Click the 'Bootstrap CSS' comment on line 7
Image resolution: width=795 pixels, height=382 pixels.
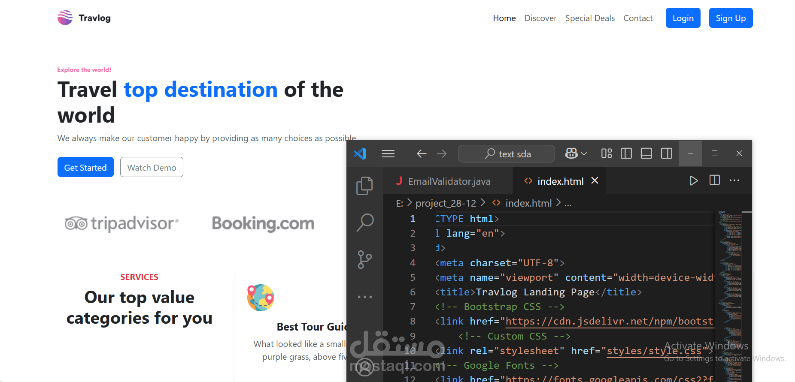click(500, 307)
